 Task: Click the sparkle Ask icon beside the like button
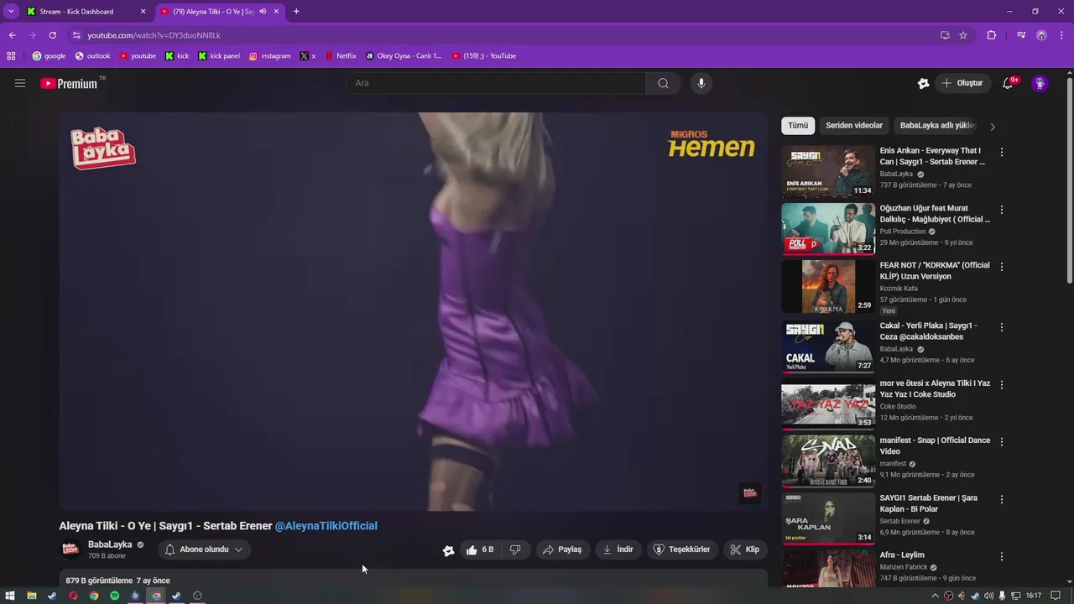coord(449,550)
